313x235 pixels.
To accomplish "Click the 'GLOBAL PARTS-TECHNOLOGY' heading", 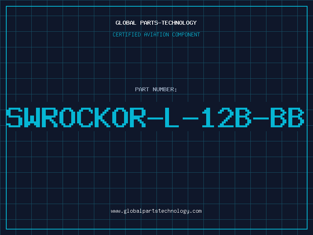I will tap(156, 23).
